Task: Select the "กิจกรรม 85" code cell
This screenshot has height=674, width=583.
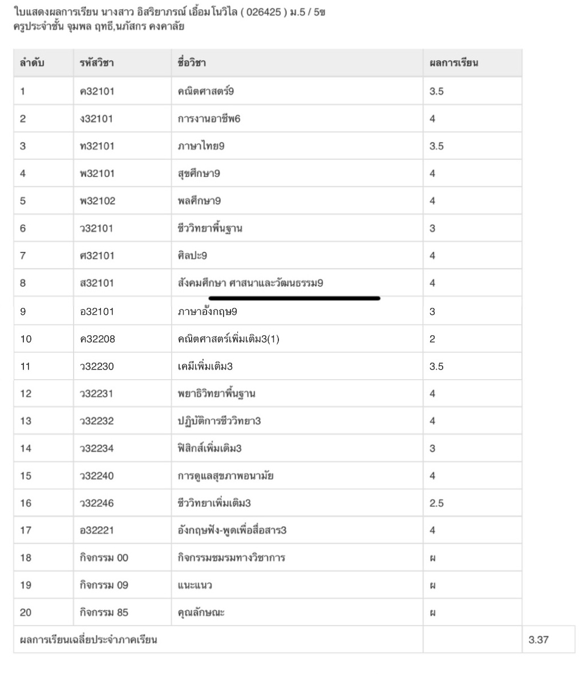Action: click(104, 612)
